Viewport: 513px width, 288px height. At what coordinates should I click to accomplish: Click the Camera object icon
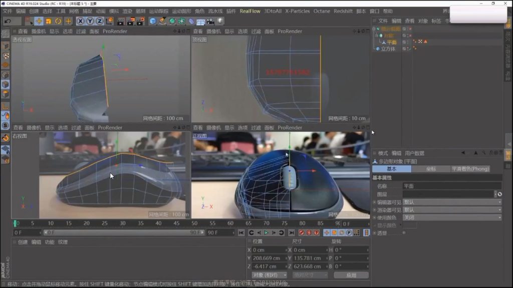tap(210, 21)
